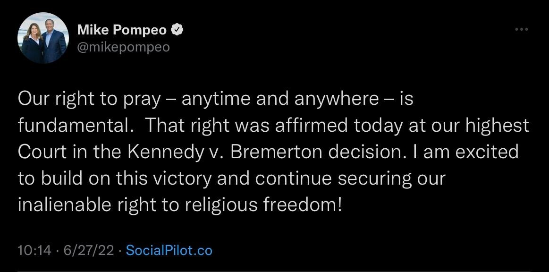Viewport: 549px width, 272px height.
Task: Click the phrase "anytime and anywhere"
Action: pos(280,99)
